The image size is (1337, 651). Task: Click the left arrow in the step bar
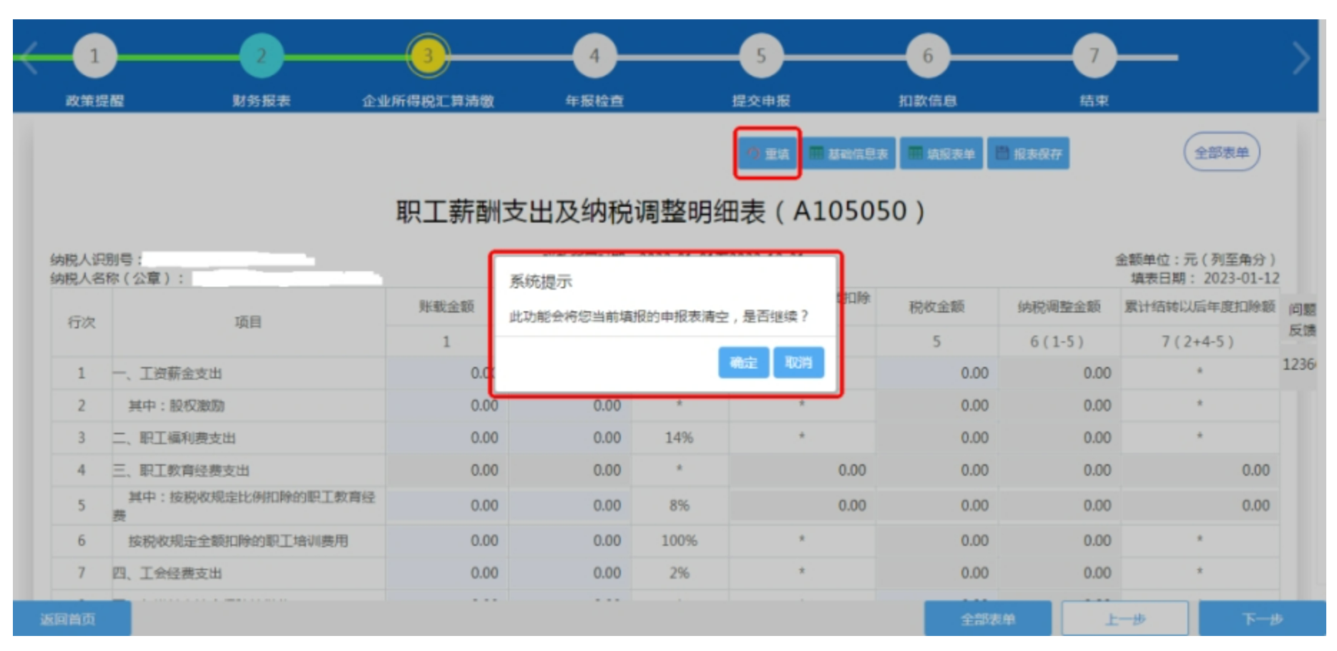tap(29, 58)
